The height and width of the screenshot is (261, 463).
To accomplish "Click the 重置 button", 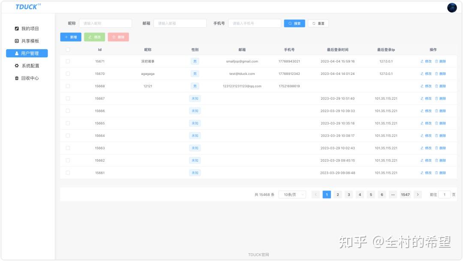I will coord(318,23).
